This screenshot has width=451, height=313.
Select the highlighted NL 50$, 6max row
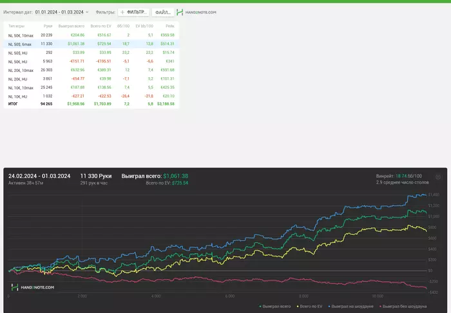[91, 44]
